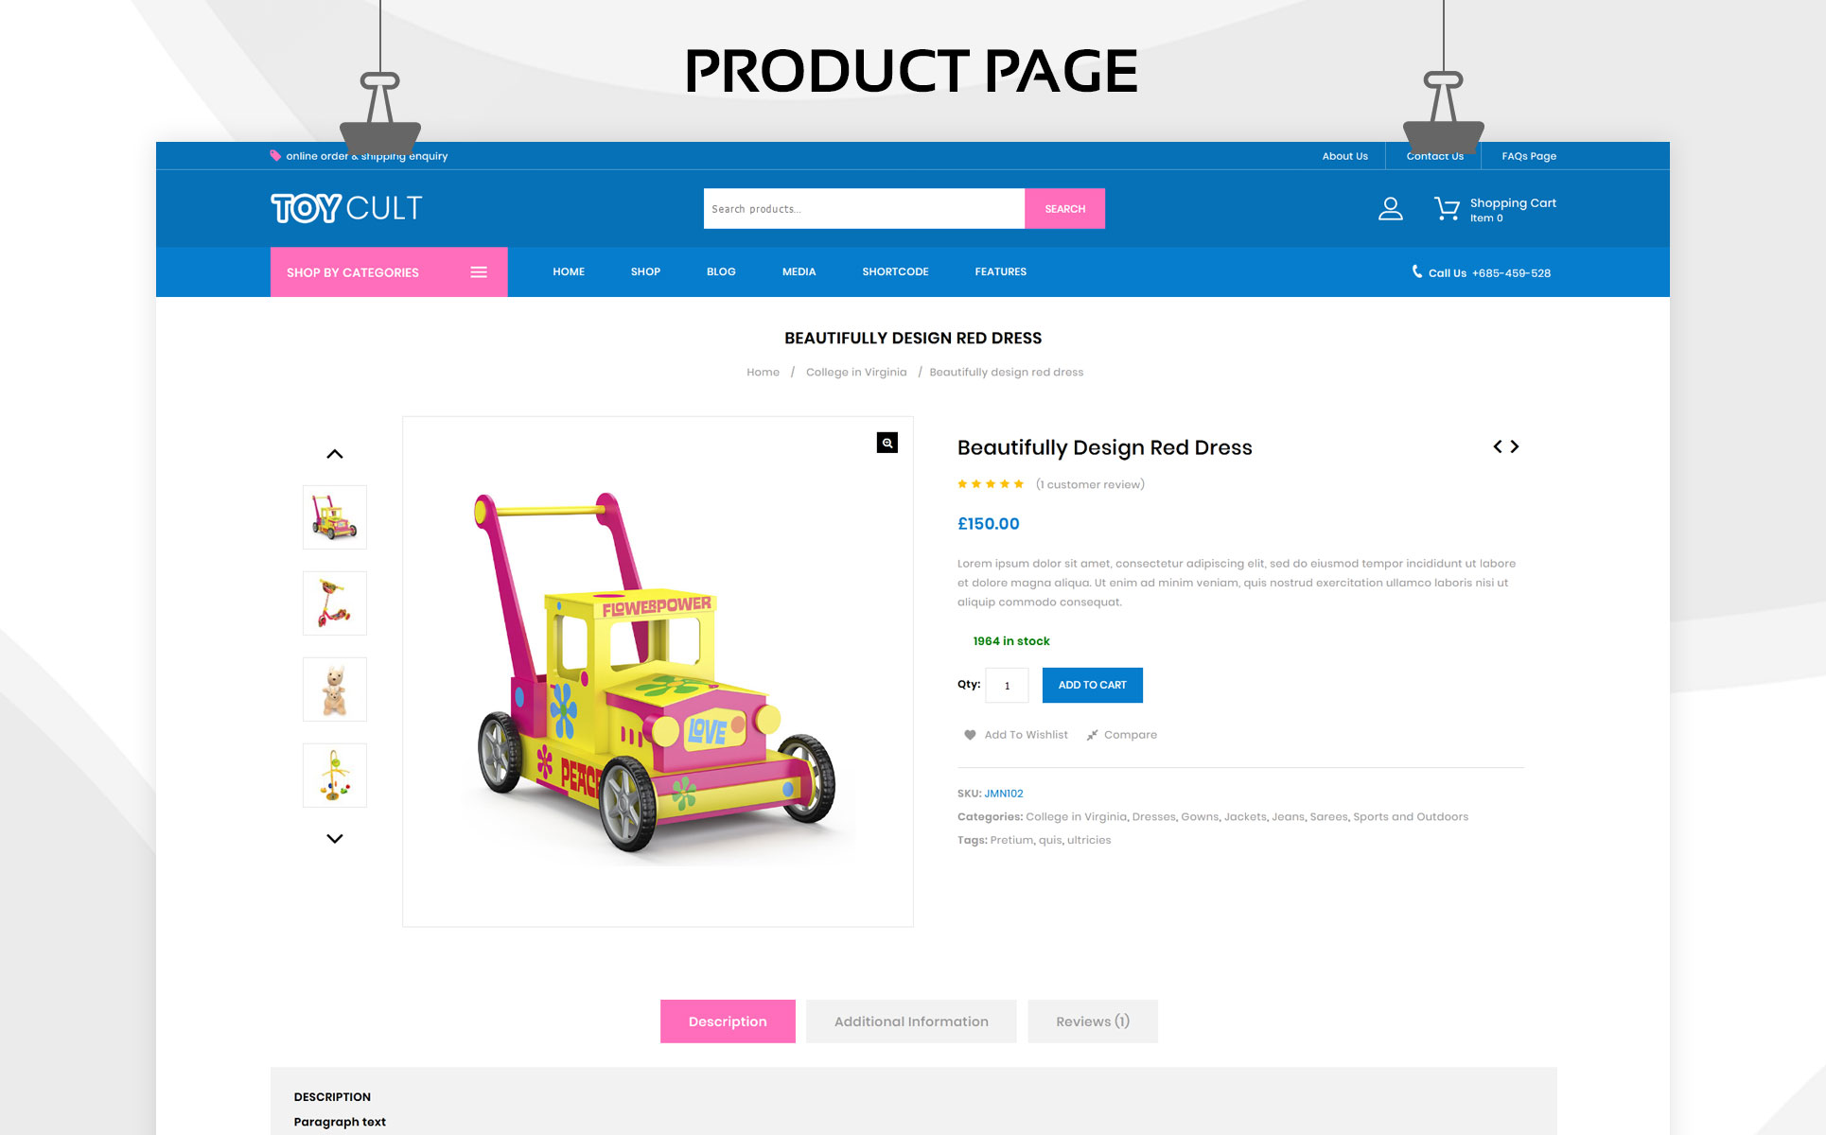Viewport: 1826px width, 1135px height.
Task: Open the user account icon
Action: (1390, 209)
